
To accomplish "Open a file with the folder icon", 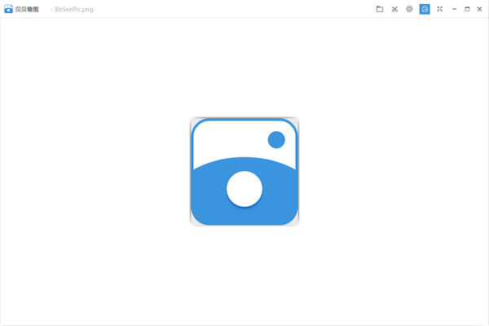I will [380, 9].
